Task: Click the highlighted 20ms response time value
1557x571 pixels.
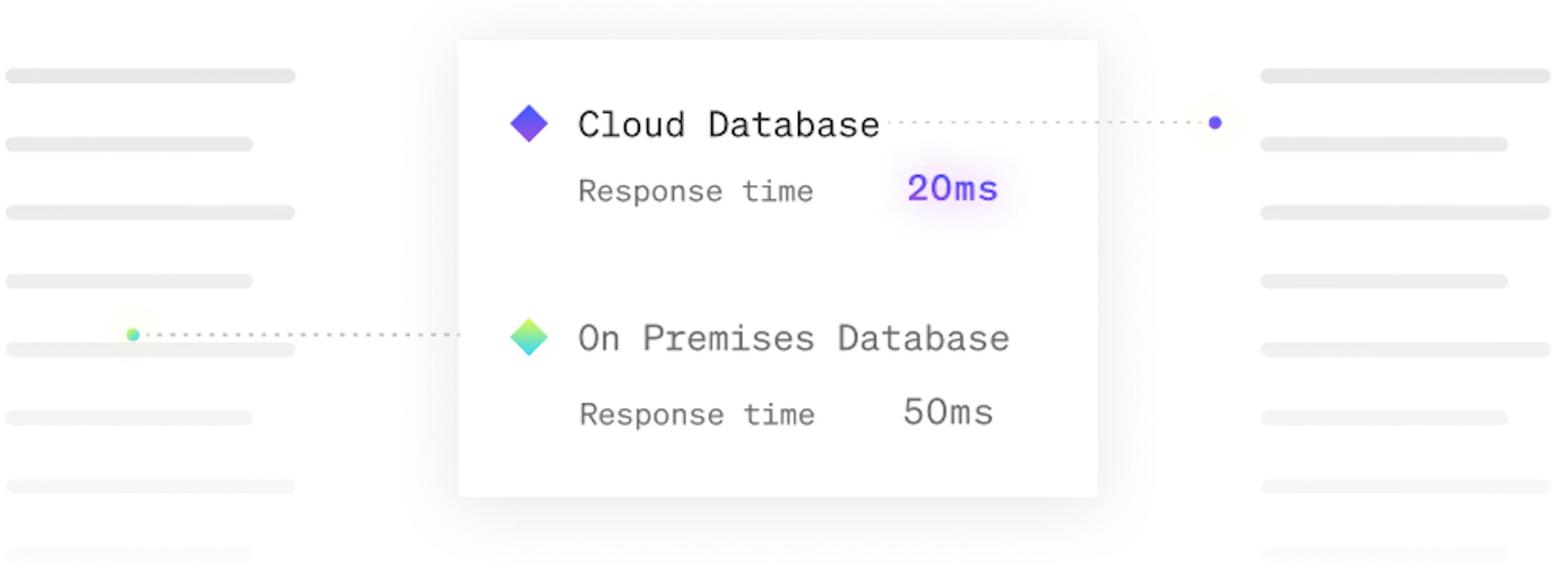Action: (952, 189)
